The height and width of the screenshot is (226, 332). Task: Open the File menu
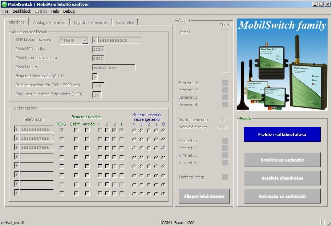pyautogui.click(x=5, y=11)
